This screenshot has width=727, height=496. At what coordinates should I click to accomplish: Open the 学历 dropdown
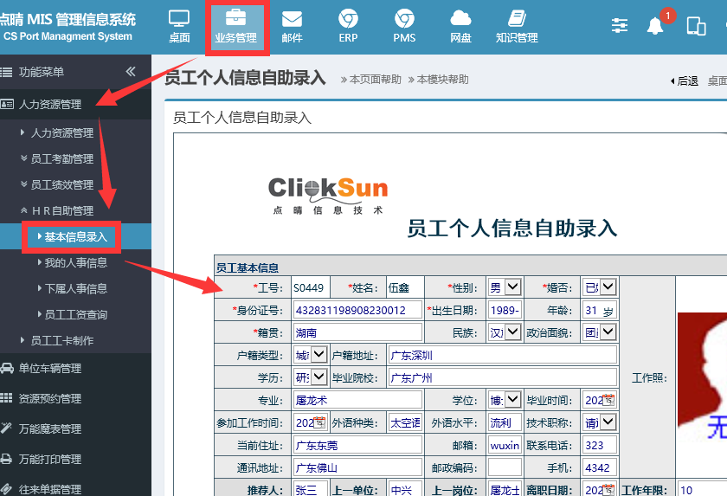click(318, 377)
